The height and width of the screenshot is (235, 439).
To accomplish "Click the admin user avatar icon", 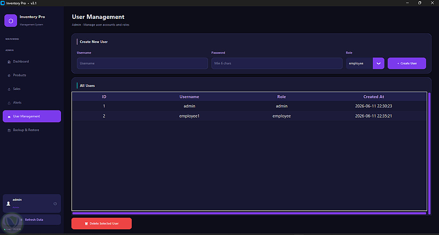I will pyautogui.click(x=8, y=203).
